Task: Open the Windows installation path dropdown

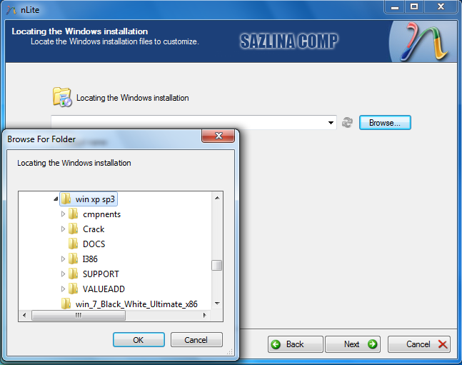Action: pos(331,123)
